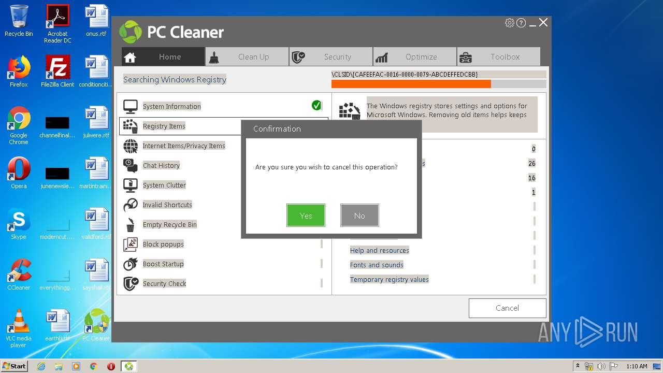Open Google Chrome desktop shortcut
663x373 pixels.
click(x=19, y=125)
